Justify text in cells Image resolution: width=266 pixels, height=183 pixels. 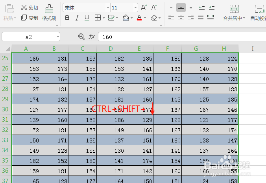201,17
